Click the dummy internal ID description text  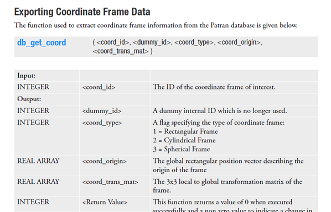(220, 111)
